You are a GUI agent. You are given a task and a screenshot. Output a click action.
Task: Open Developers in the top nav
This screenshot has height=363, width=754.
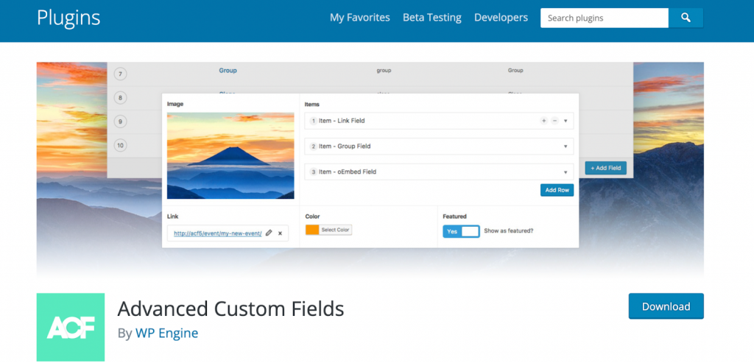(x=501, y=18)
